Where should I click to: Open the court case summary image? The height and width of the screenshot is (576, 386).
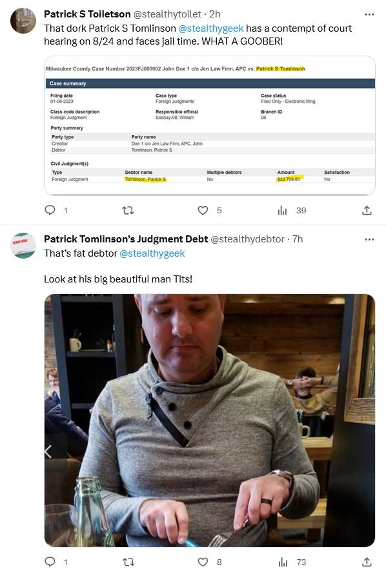coord(210,125)
